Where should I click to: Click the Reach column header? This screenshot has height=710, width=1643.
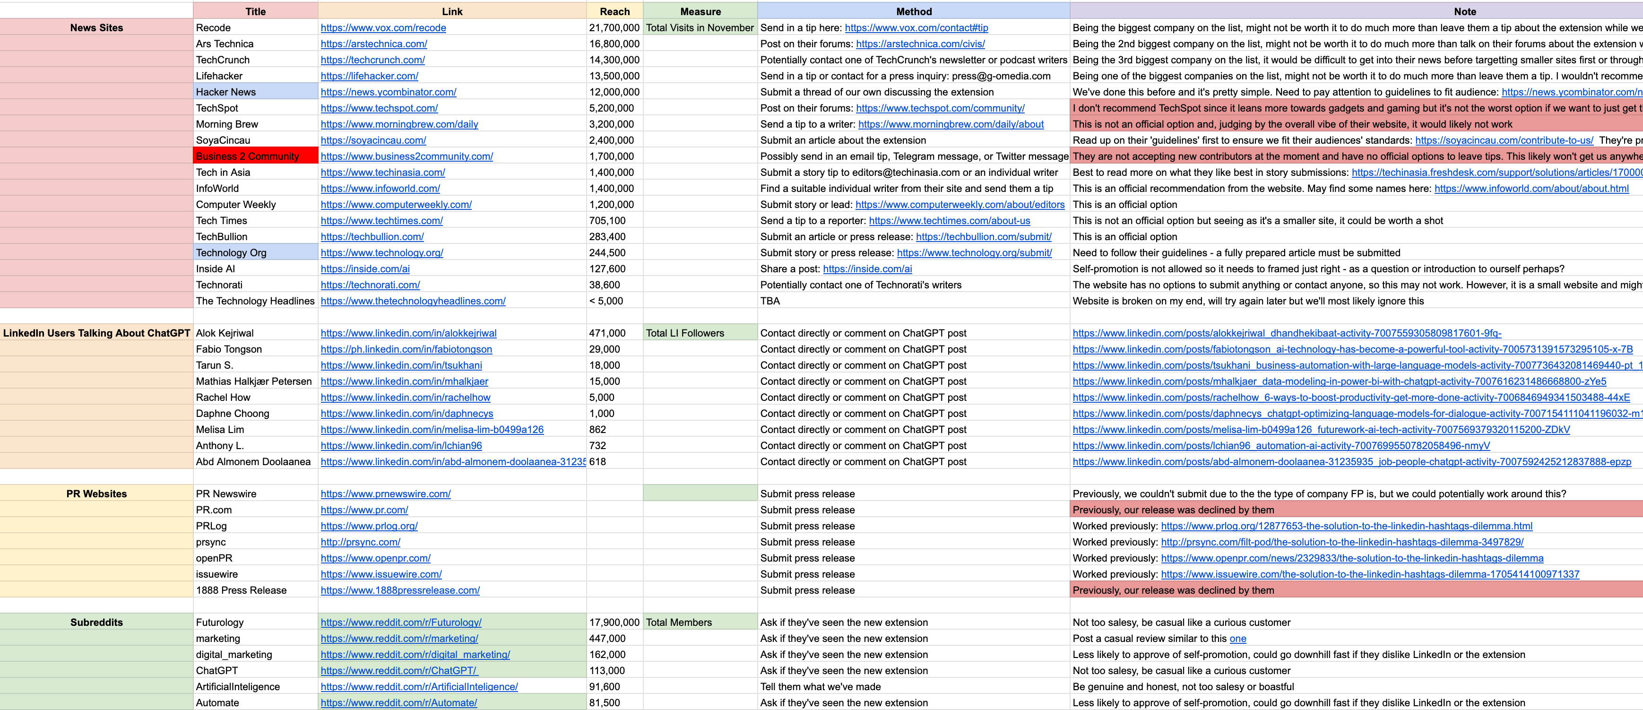[x=614, y=11]
